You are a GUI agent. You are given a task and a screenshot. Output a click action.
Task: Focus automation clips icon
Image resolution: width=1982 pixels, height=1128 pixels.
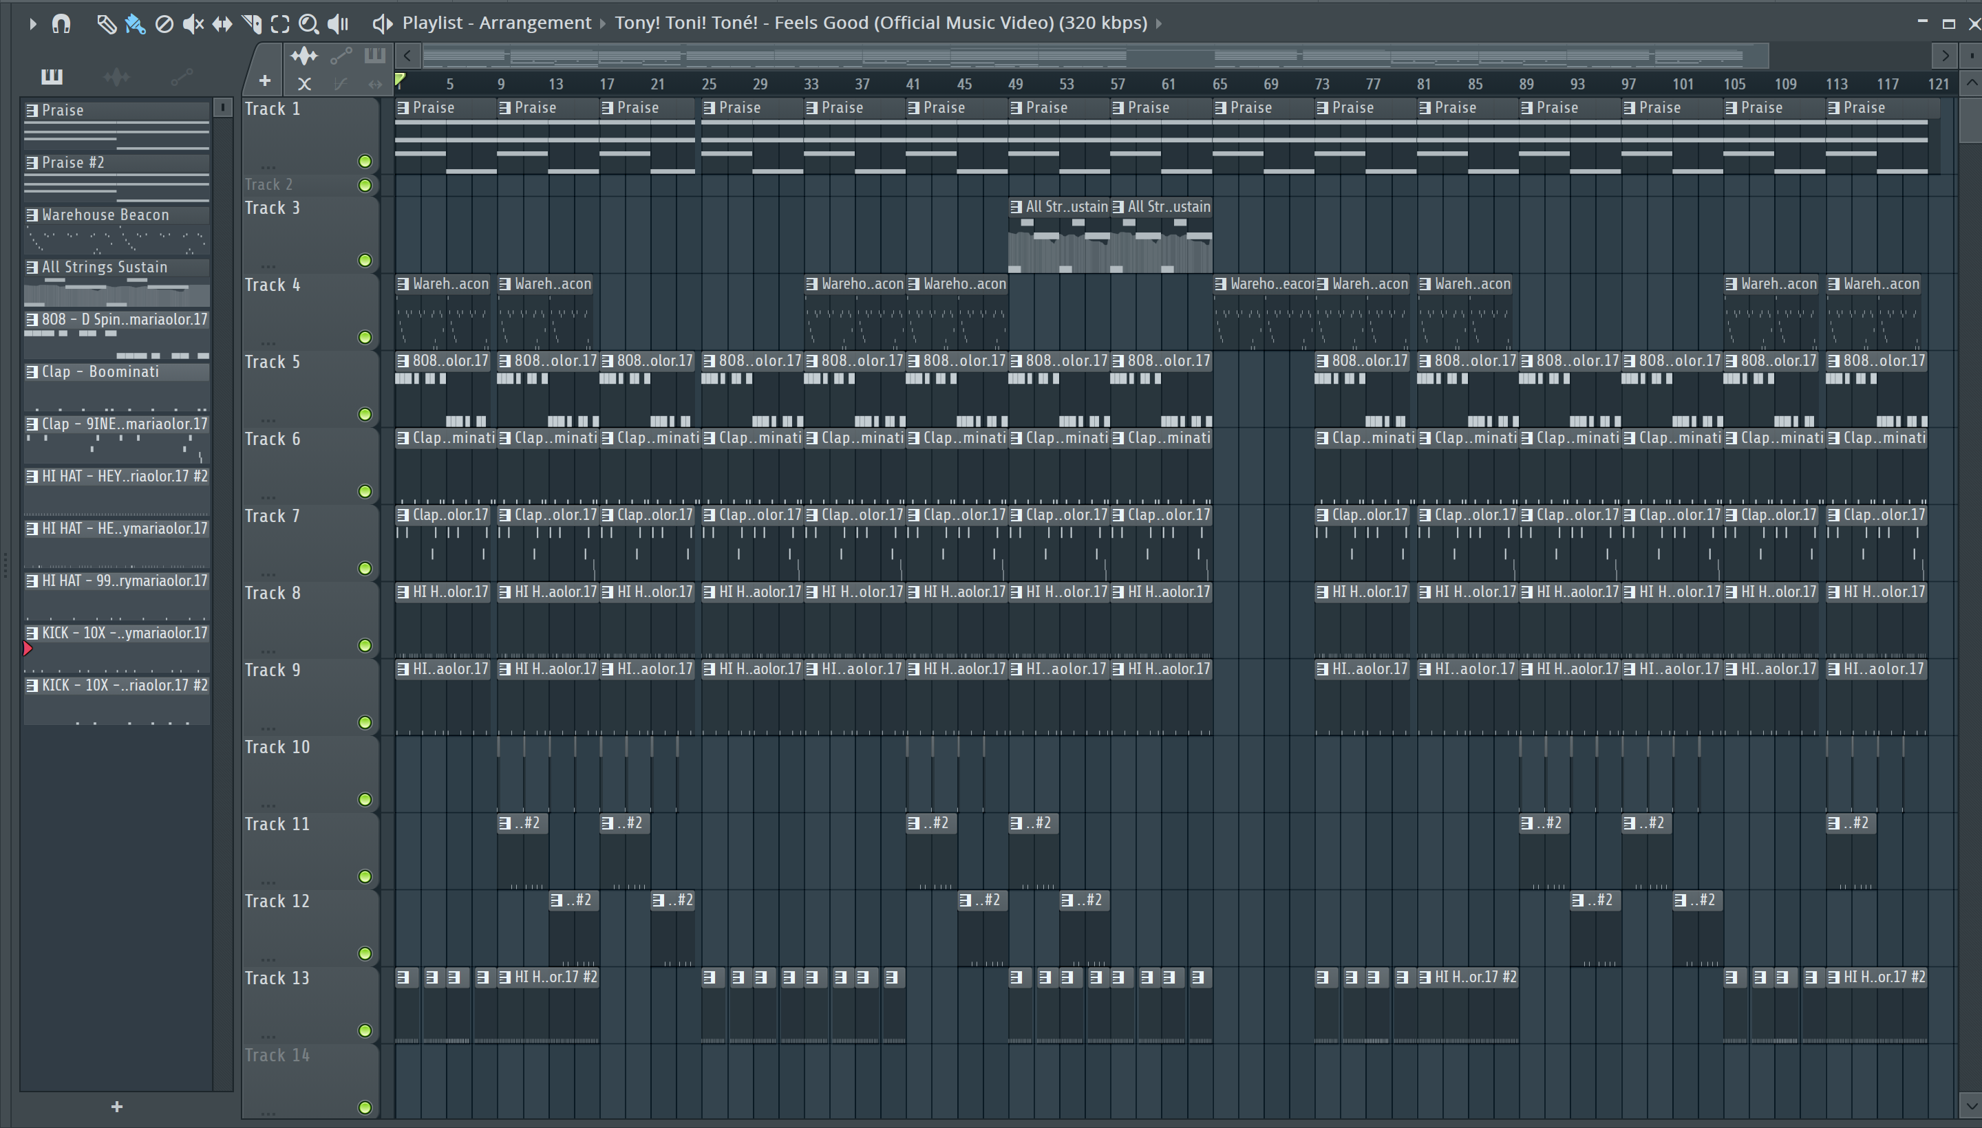(341, 55)
